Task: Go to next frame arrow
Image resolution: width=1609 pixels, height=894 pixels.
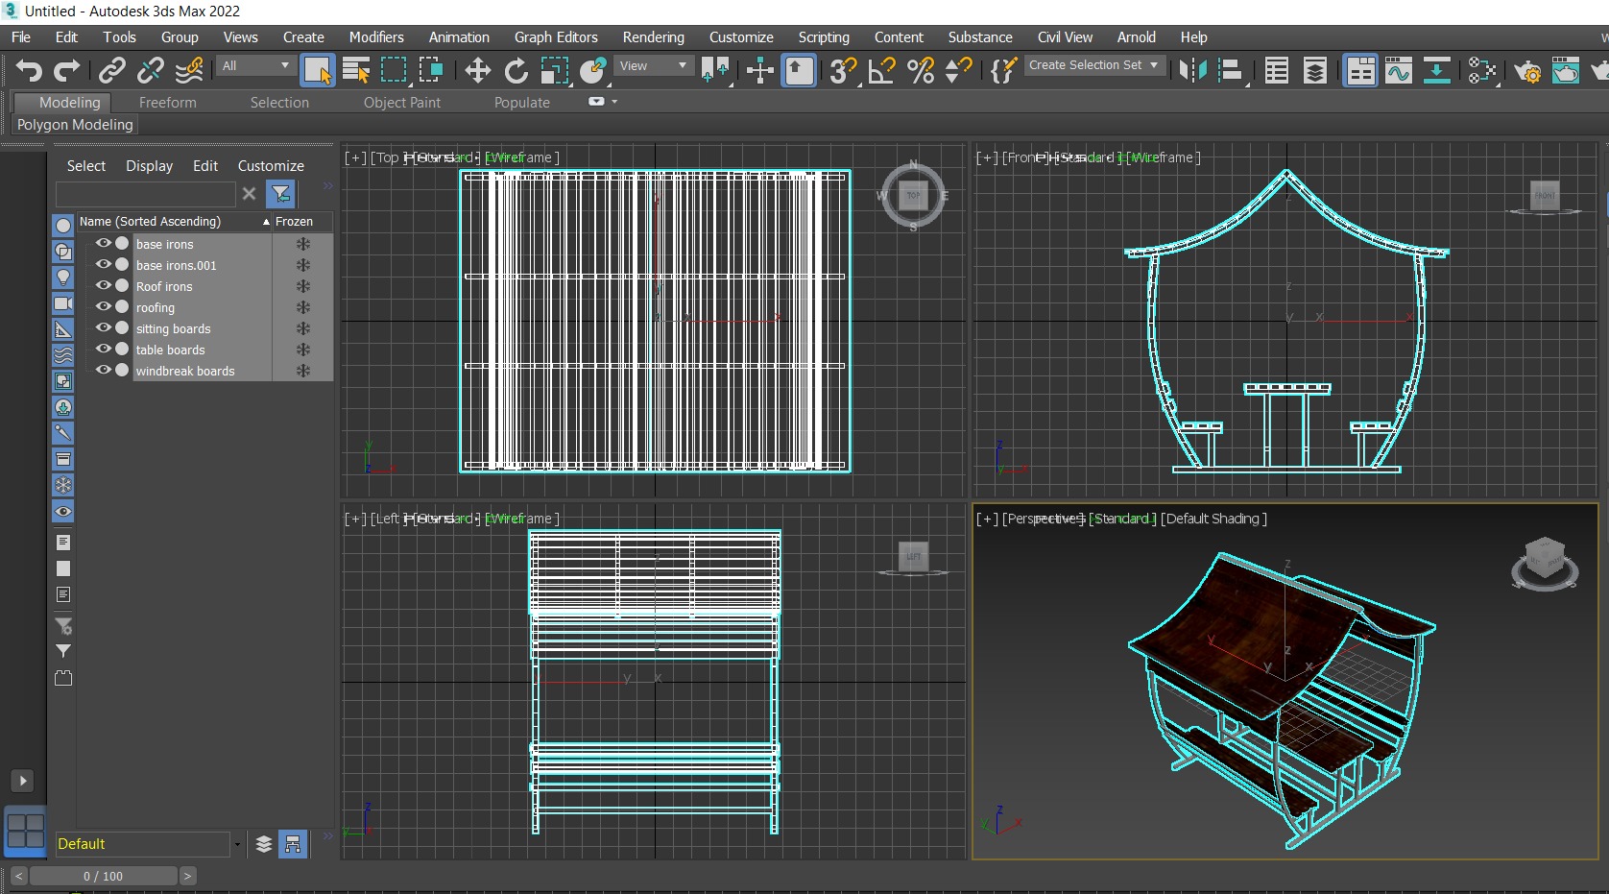Action: tap(188, 876)
